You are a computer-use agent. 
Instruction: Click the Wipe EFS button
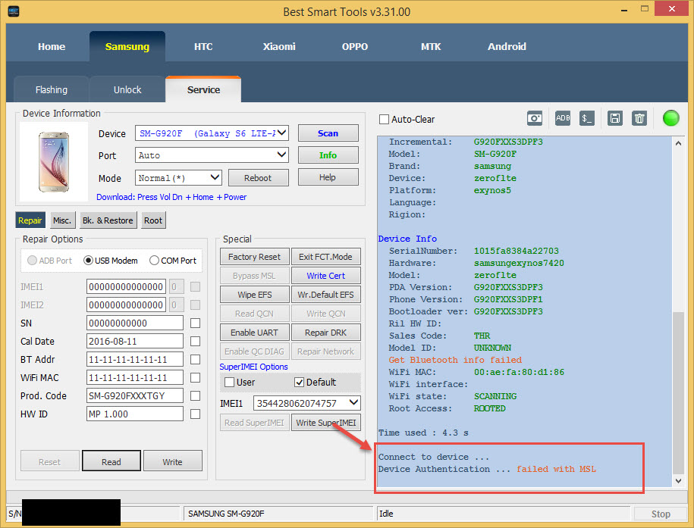tap(255, 295)
